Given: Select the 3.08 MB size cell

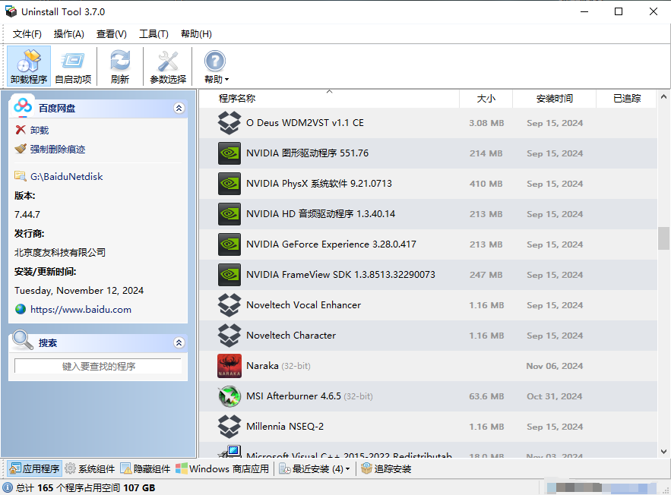Looking at the screenshot, I should 486,123.
